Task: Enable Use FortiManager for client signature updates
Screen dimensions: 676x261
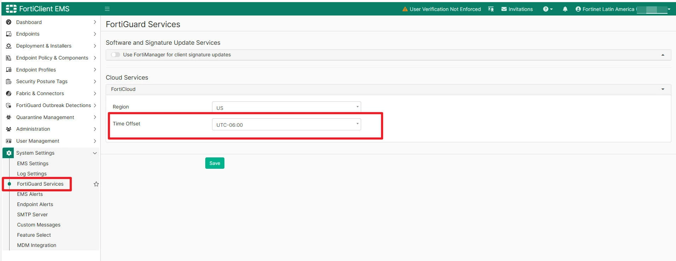Action: tap(116, 55)
